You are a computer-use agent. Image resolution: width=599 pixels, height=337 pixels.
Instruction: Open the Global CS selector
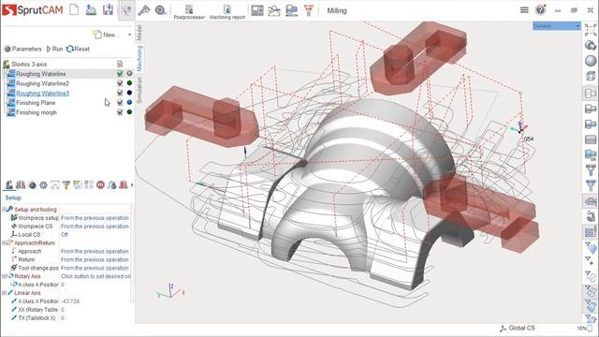(x=518, y=329)
